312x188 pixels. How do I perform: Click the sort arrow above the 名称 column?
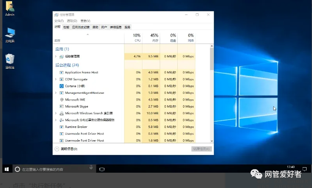tap(88, 35)
